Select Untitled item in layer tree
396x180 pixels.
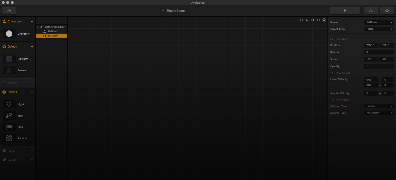tap(52, 31)
